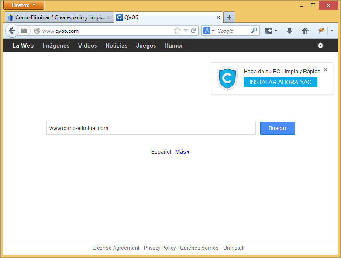Open Quiénes somos link
The image size is (341, 258).
(x=199, y=248)
